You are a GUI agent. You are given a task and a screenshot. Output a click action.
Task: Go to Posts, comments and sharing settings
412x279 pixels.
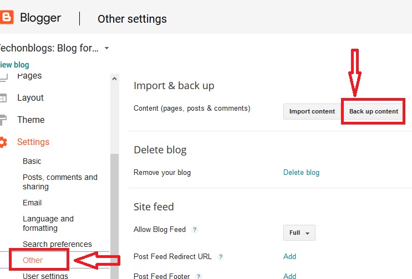[60, 182]
